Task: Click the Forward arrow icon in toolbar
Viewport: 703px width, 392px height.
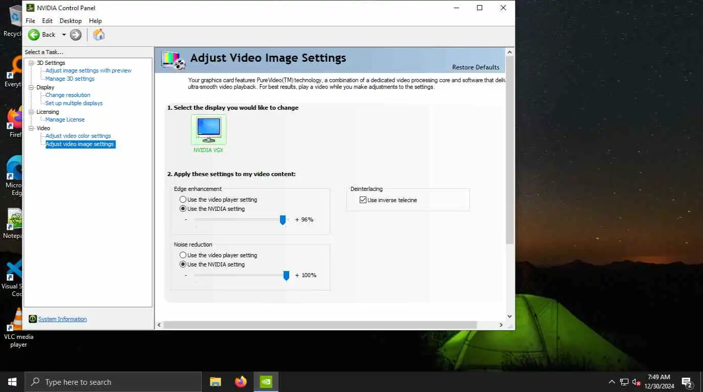Action: 76,35
